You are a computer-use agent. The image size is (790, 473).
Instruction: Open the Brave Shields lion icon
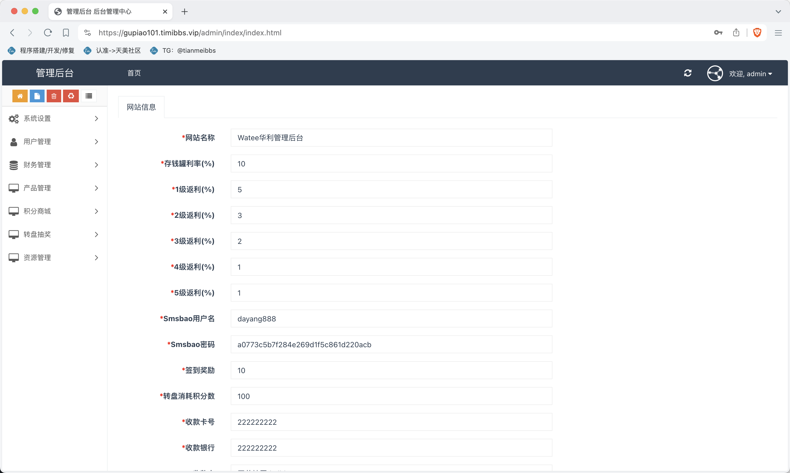757,32
